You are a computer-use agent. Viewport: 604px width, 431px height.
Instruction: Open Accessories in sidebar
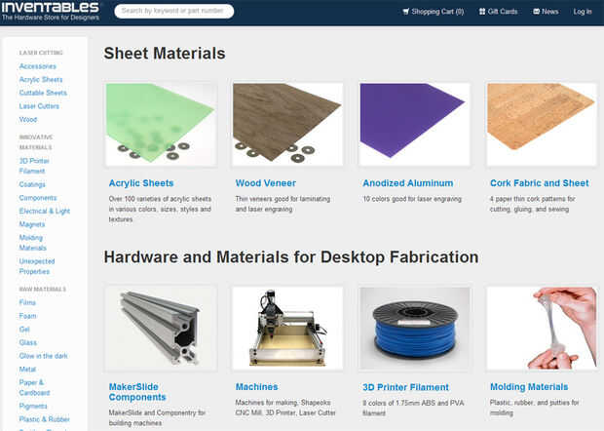[x=38, y=66]
